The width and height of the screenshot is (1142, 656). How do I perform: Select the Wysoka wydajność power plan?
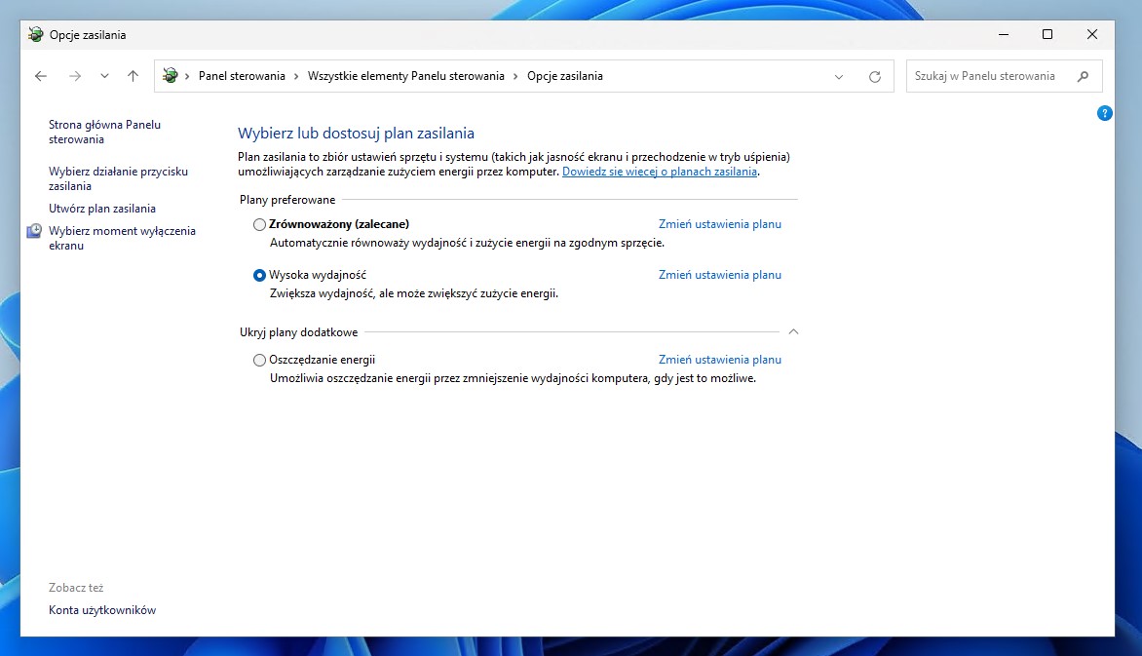point(259,275)
